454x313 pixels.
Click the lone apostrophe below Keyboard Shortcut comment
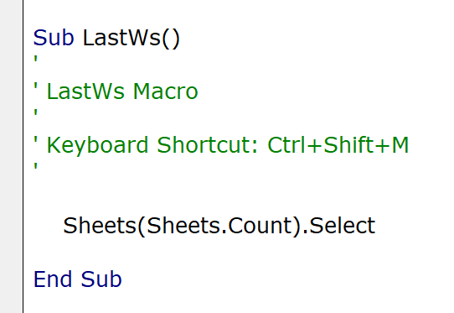(x=36, y=167)
